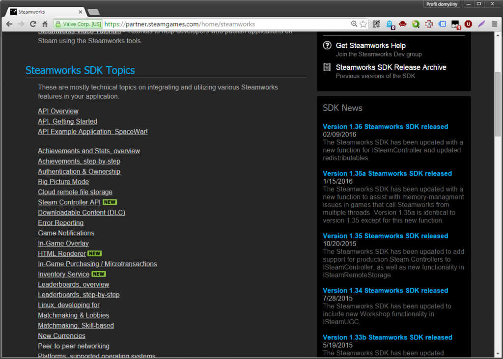Open Achievements, step-by-step link
This screenshot has width=503, height=359.
79,161
